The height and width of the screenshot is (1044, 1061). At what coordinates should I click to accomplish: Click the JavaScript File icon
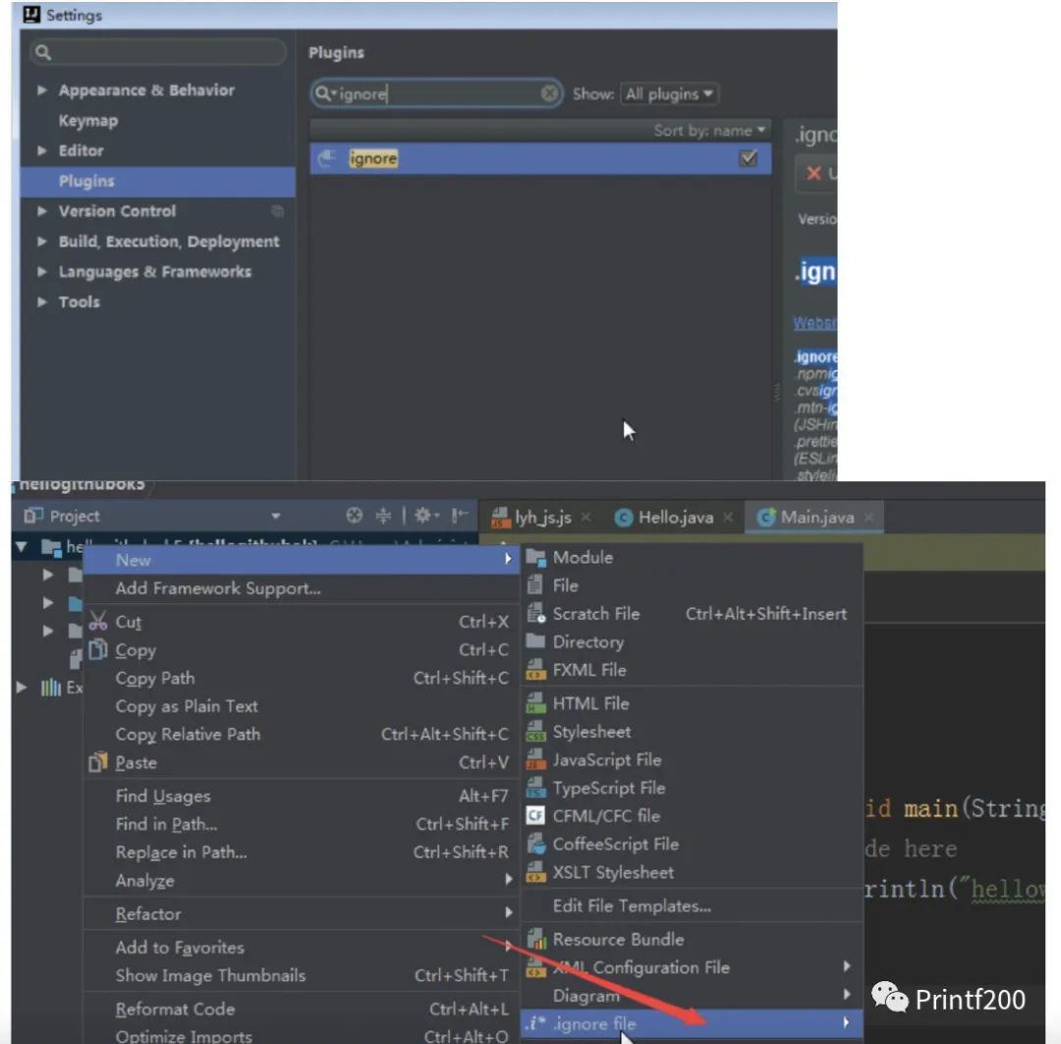click(x=536, y=760)
